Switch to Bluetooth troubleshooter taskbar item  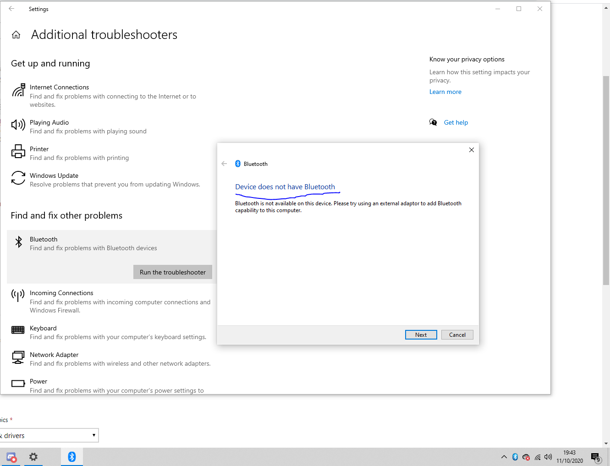click(72, 457)
